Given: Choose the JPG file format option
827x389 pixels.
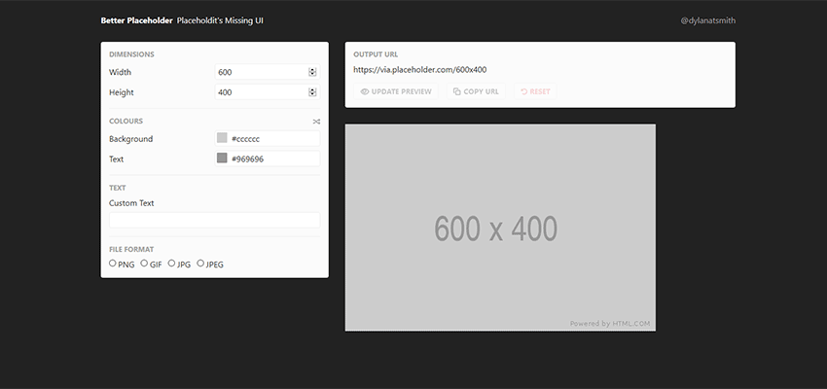Looking at the screenshot, I should 171,264.
